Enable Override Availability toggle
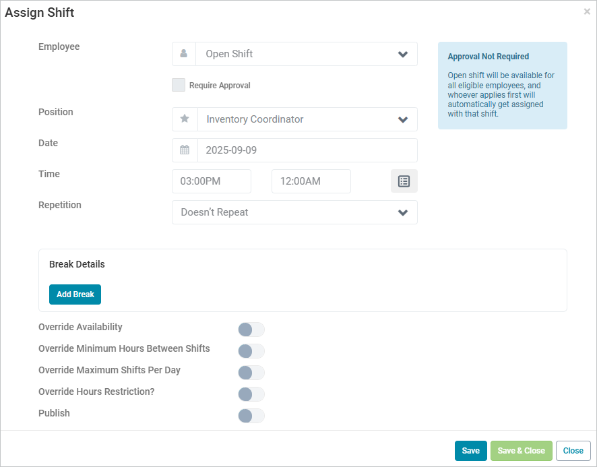 (x=251, y=330)
